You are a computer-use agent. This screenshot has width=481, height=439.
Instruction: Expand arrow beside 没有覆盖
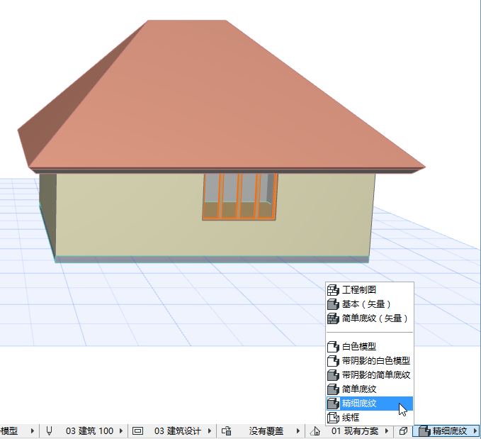pos(298,431)
